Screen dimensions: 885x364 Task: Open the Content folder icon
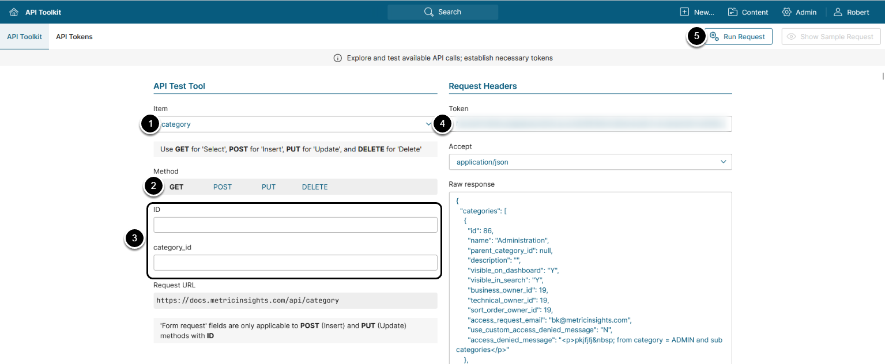(x=733, y=12)
